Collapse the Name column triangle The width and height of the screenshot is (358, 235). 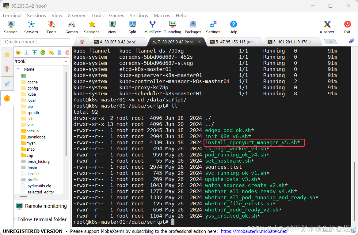click(18, 69)
